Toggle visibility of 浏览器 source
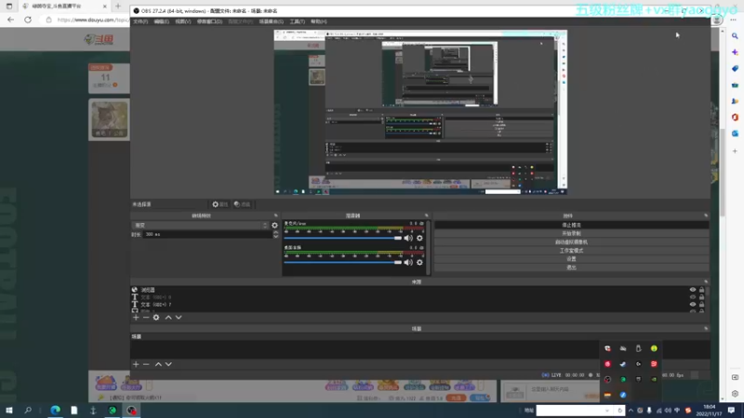 click(693, 290)
